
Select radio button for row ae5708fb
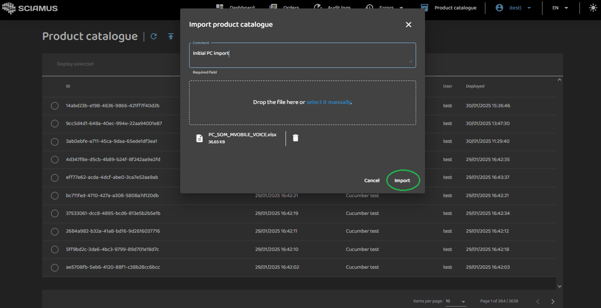(x=55, y=267)
